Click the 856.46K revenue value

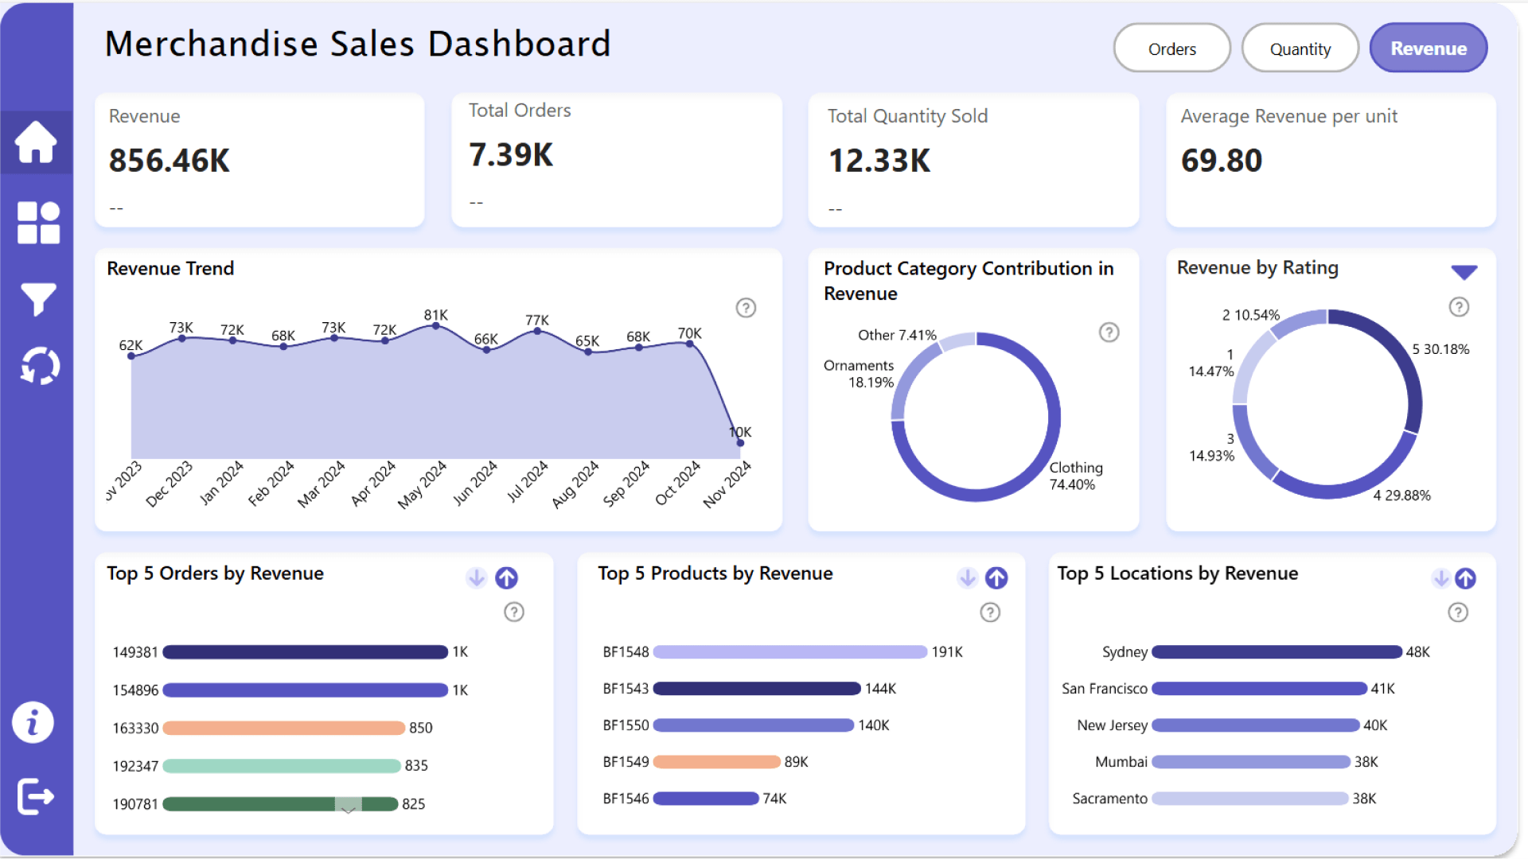(x=169, y=161)
